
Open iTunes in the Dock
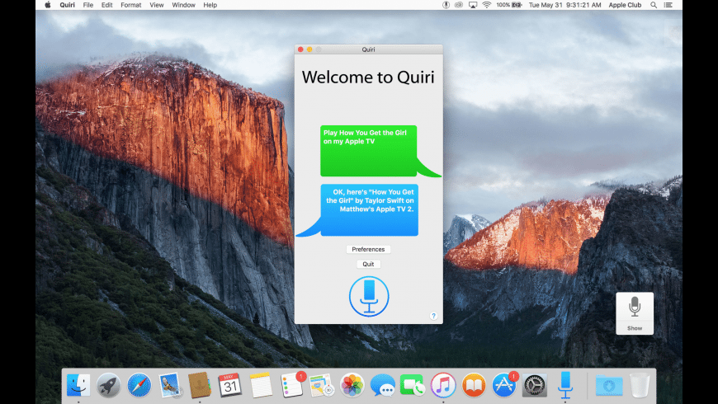(443, 385)
